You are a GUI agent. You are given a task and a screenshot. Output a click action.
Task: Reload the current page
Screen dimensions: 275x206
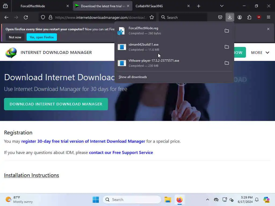(x=26, y=17)
